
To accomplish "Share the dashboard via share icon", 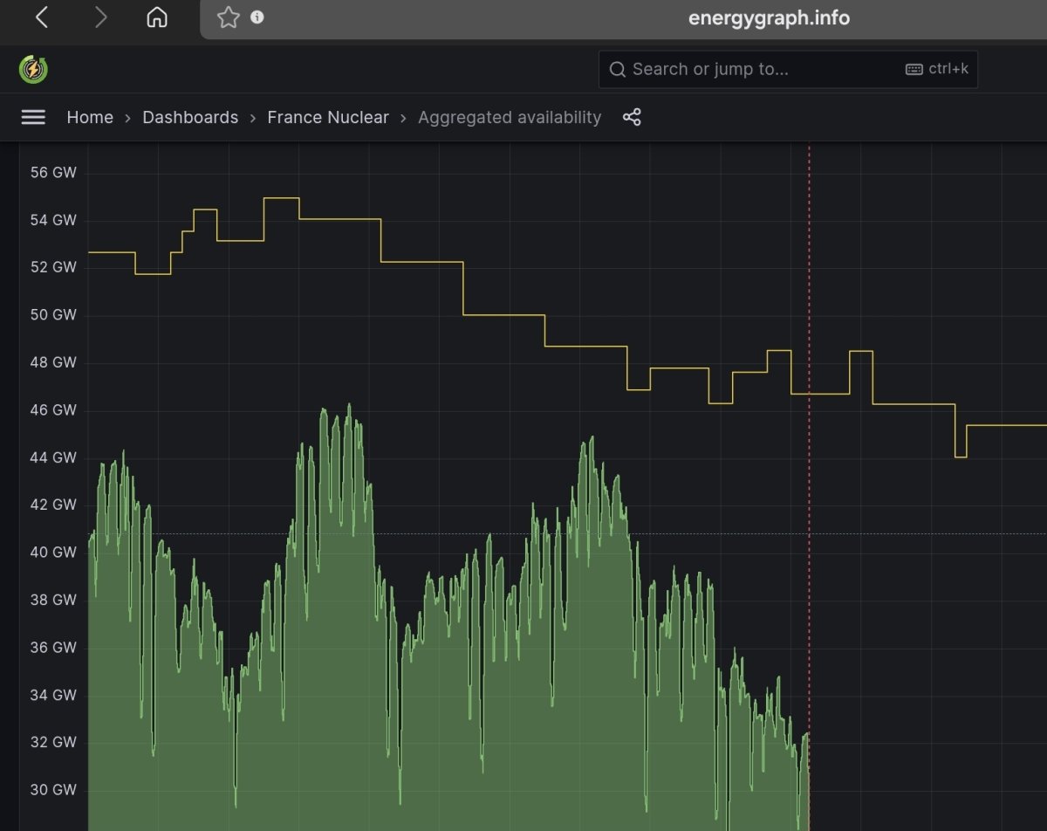I will pyautogui.click(x=632, y=117).
